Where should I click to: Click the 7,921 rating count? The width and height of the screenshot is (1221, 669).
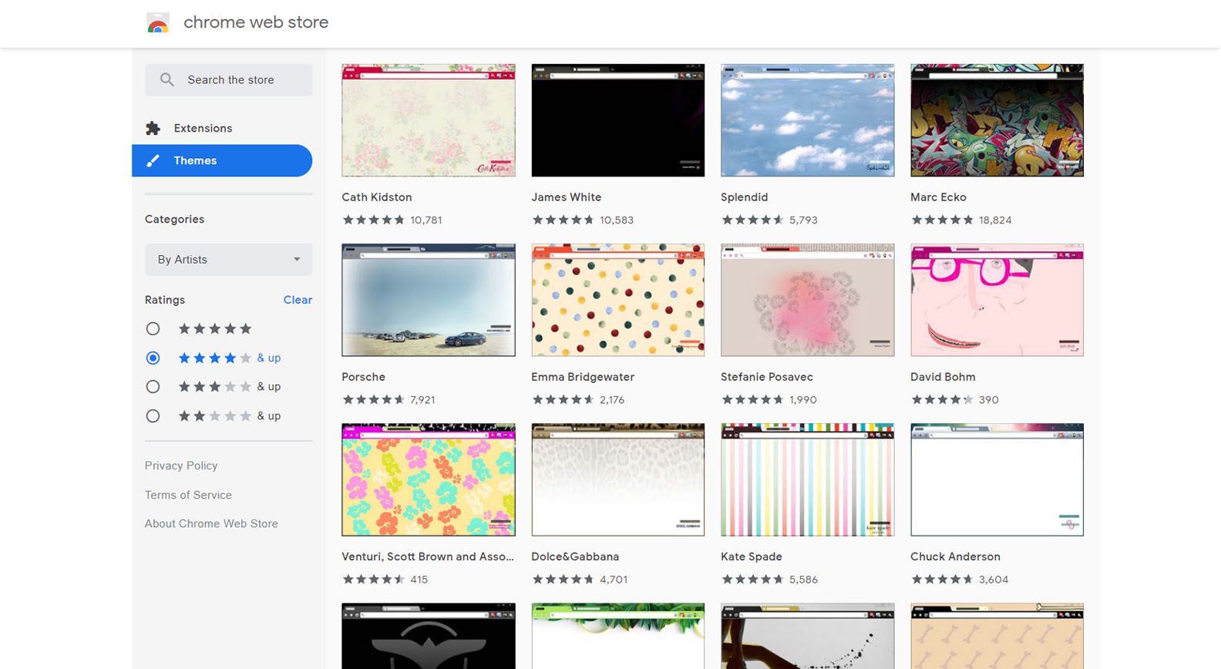[422, 399]
